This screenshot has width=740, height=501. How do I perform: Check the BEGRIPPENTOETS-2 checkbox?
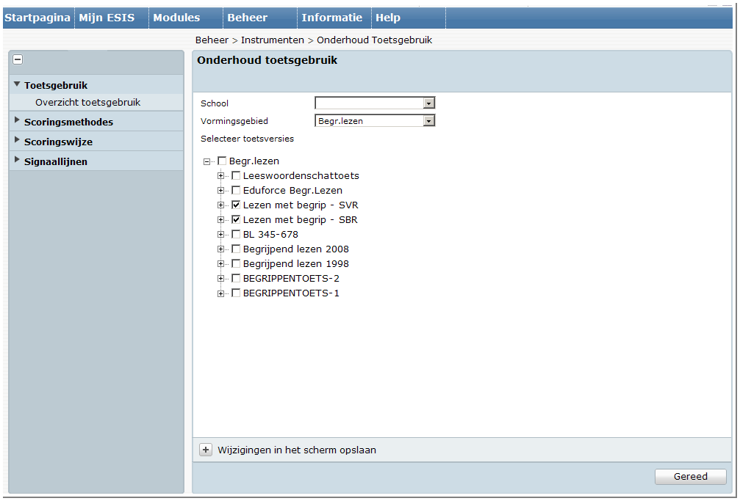[x=236, y=278]
